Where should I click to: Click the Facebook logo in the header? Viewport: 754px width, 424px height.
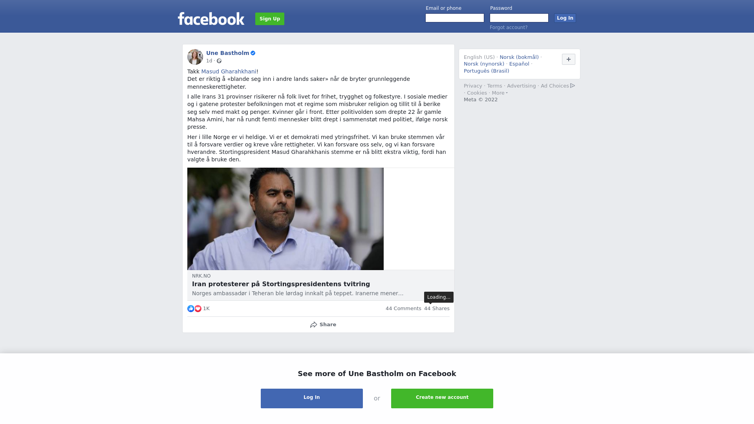pyautogui.click(x=211, y=18)
